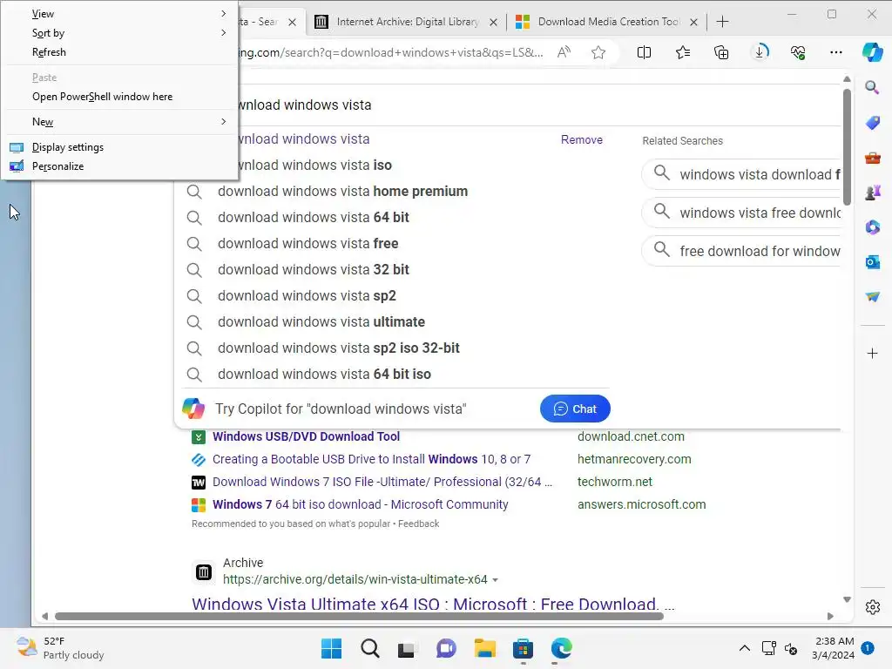The image size is (892, 669).
Task: Open Windows 7 64 bit iso download link
Action: [360, 505]
